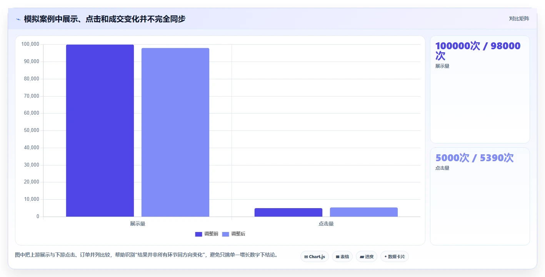This screenshot has width=545, height=277.
Task: Click the 点击量 caption in second data card
Action: click(x=442, y=168)
